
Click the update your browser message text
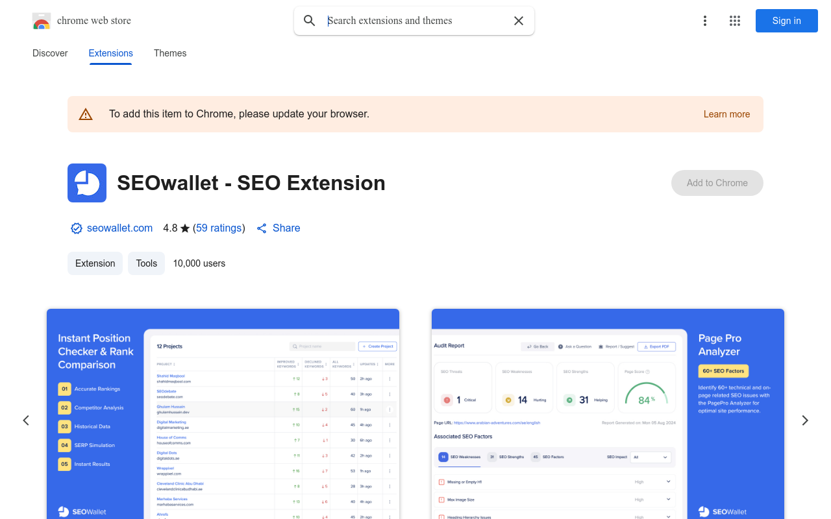(239, 114)
